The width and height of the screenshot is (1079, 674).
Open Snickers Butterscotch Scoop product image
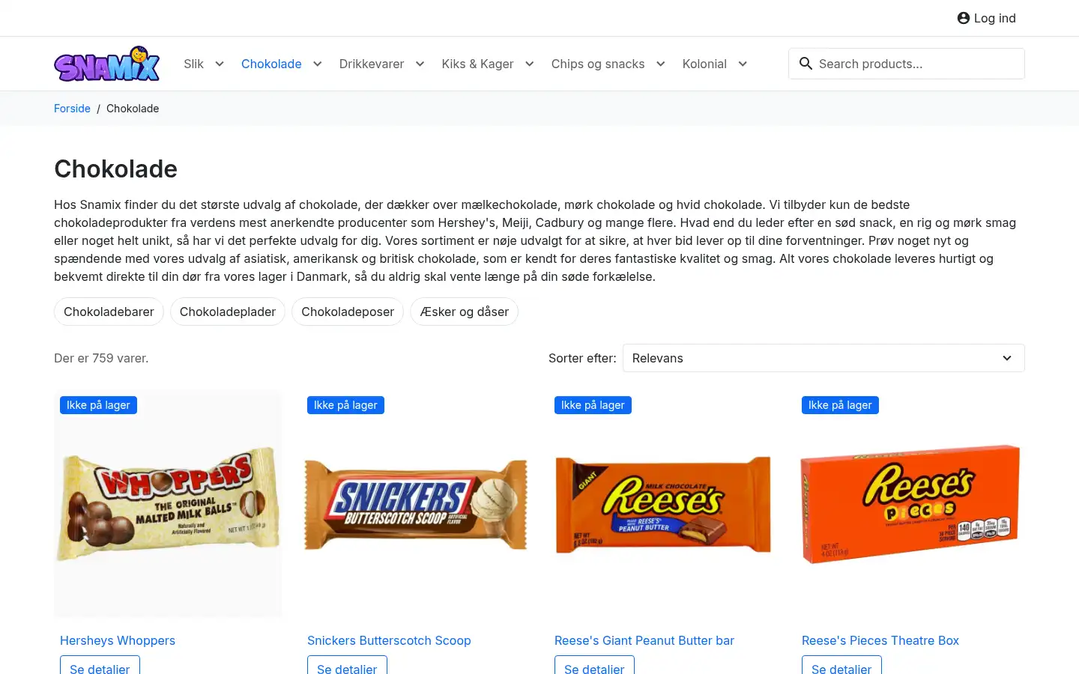coord(416,503)
